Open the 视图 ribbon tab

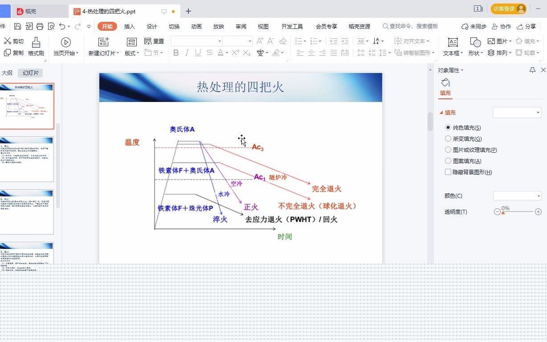click(x=263, y=26)
